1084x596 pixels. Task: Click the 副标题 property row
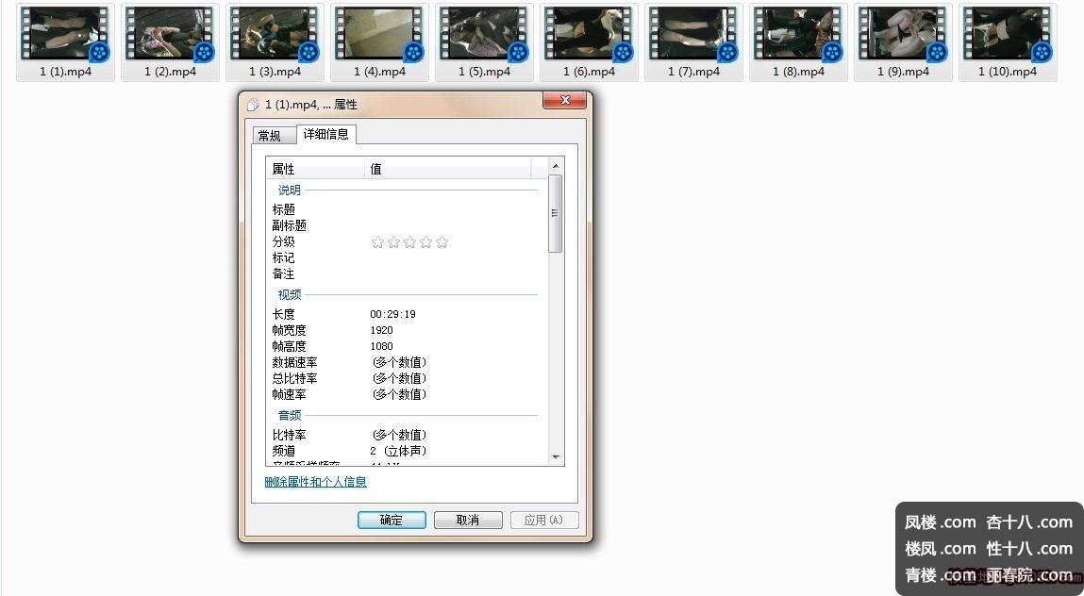[407, 225]
